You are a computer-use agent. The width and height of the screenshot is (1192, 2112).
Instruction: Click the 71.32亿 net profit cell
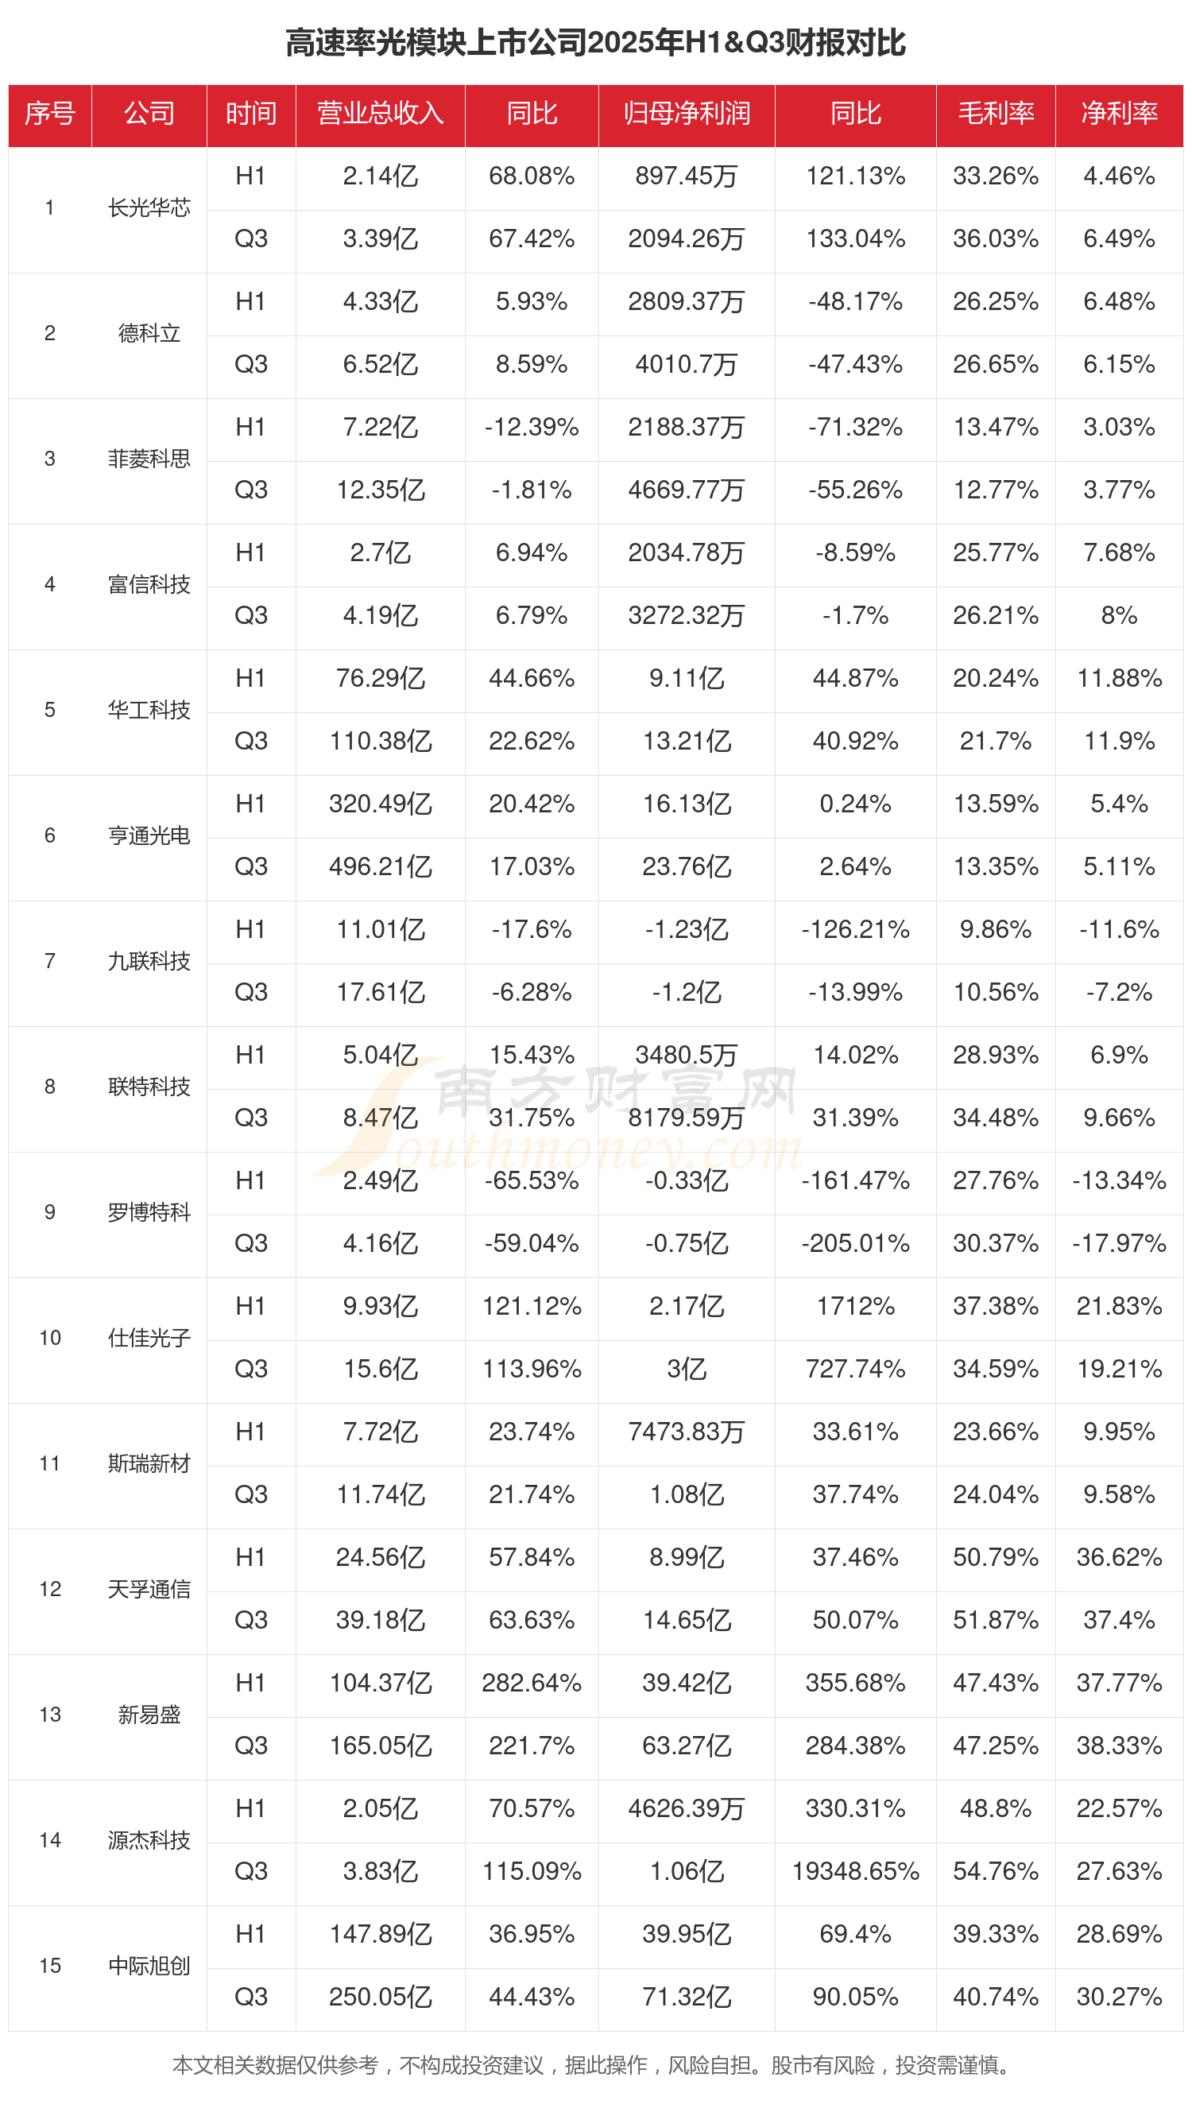pyautogui.click(x=686, y=1997)
